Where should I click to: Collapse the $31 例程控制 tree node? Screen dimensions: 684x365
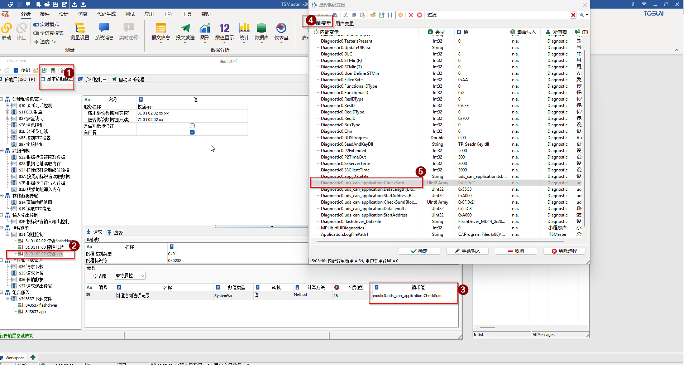coord(8,234)
